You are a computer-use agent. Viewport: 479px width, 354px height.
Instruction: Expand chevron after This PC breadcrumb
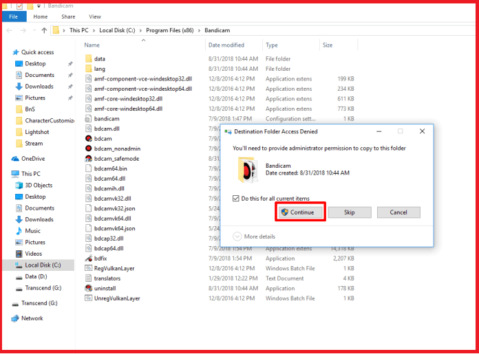[94, 30]
